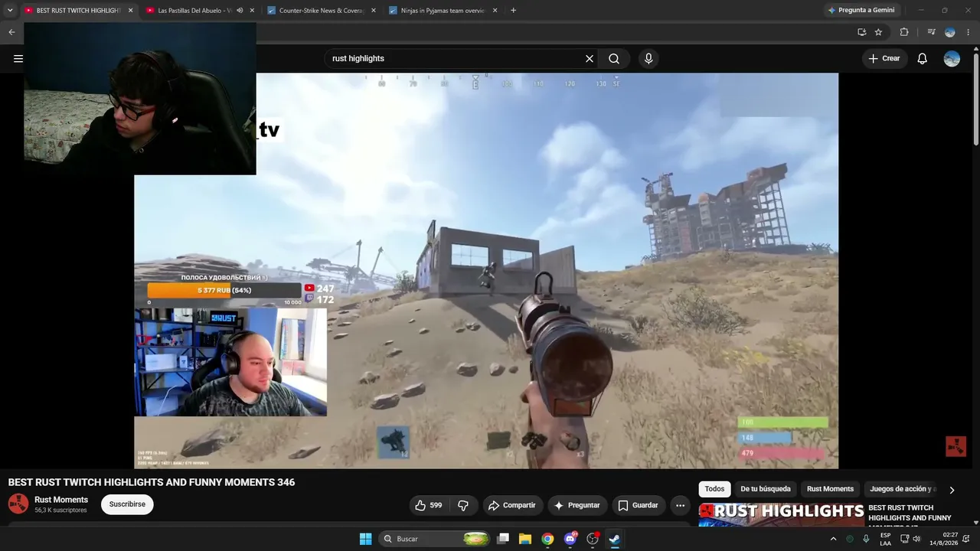Click the Compartir share button
980x551 pixels.
click(512, 505)
